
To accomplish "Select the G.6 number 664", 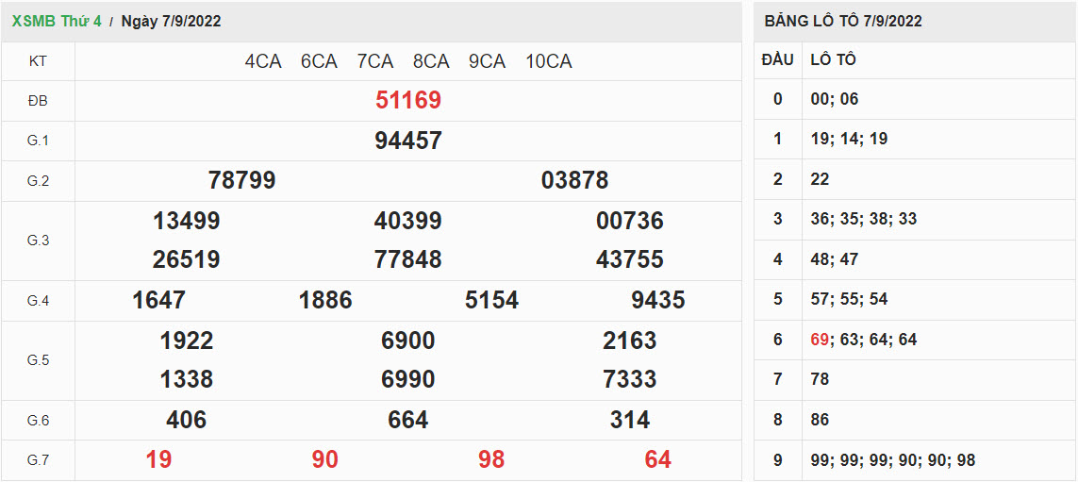I will point(407,420).
